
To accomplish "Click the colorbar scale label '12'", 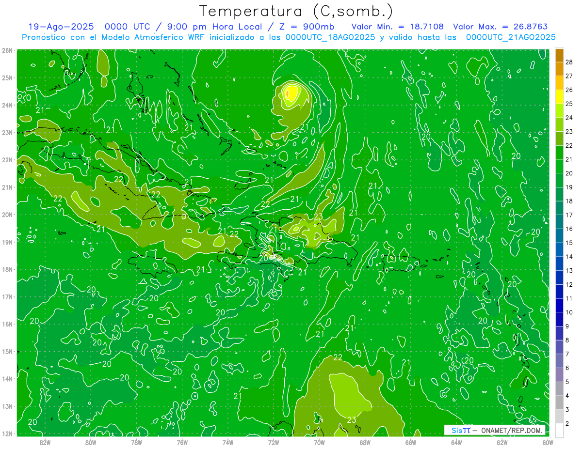I will click(569, 285).
